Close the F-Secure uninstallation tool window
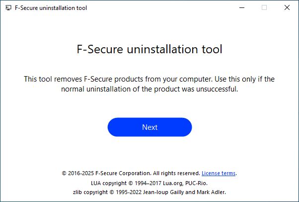The width and height of the screenshot is (299, 202). (x=287, y=7)
